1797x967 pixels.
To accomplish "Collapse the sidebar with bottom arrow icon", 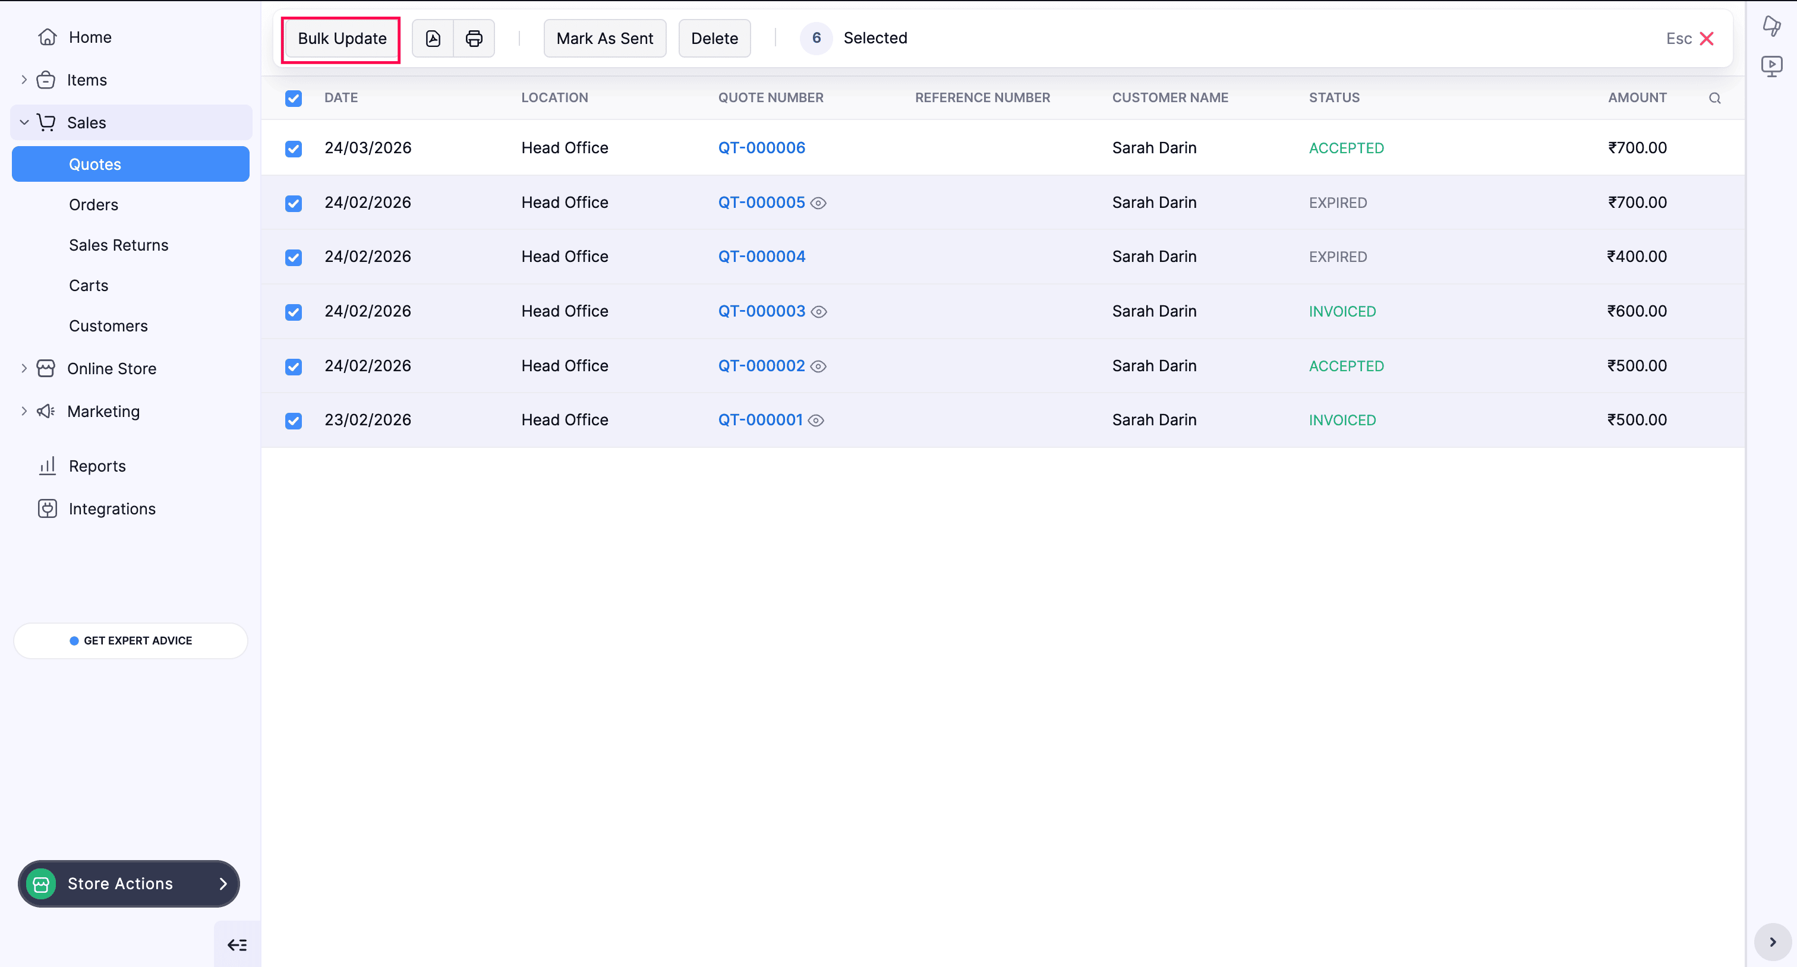I will tap(237, 944).
